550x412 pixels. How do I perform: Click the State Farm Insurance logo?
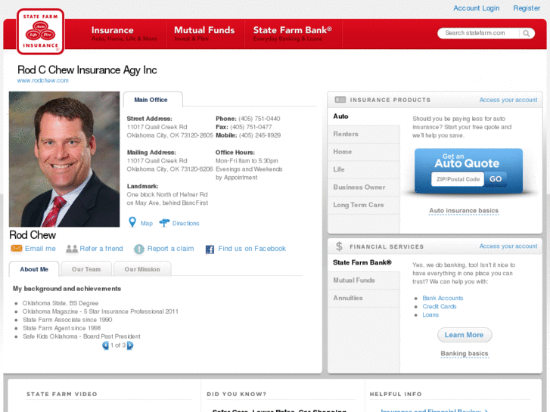pos(40,32)
